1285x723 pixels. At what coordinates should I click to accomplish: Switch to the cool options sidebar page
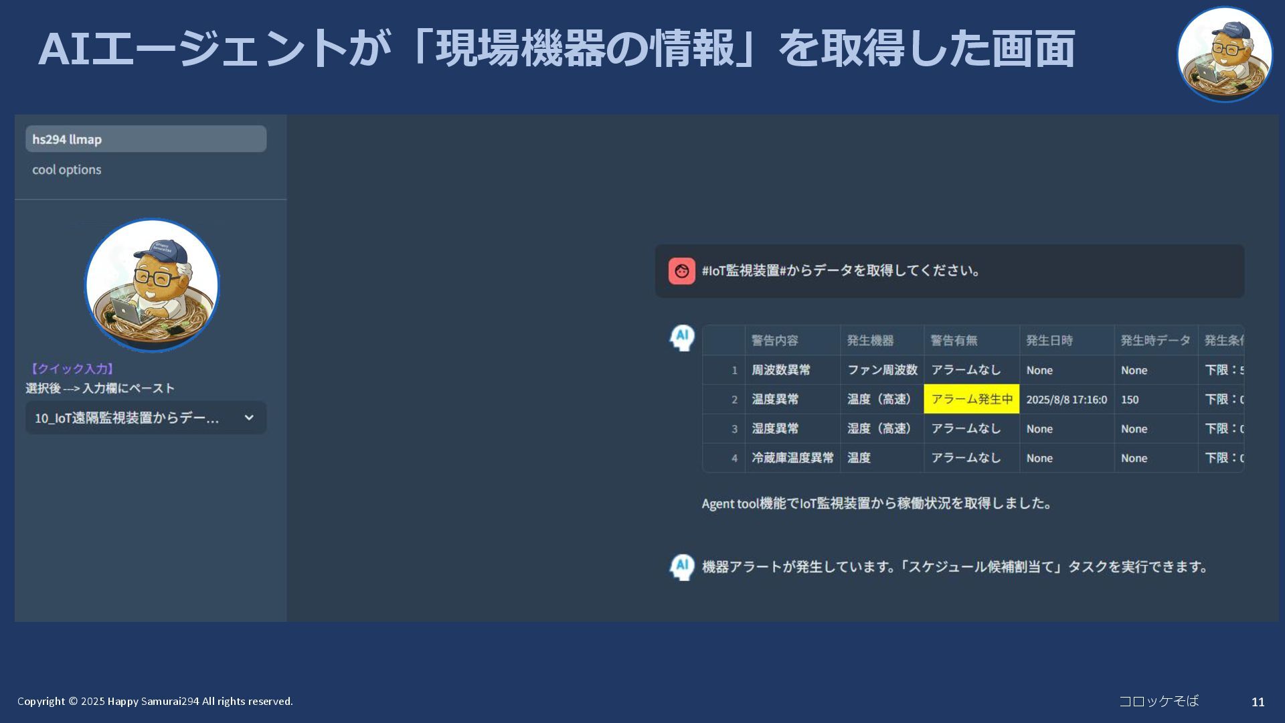(x=67, y=170)
